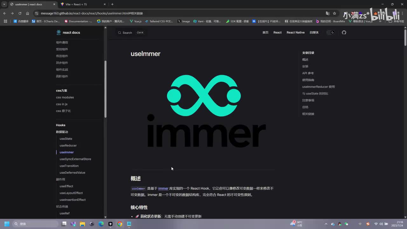The width and height of the screenshot is (407, 229).
Task: Jump to 总结 in outline
Action: pyautogui.click(x=305, y=107)
